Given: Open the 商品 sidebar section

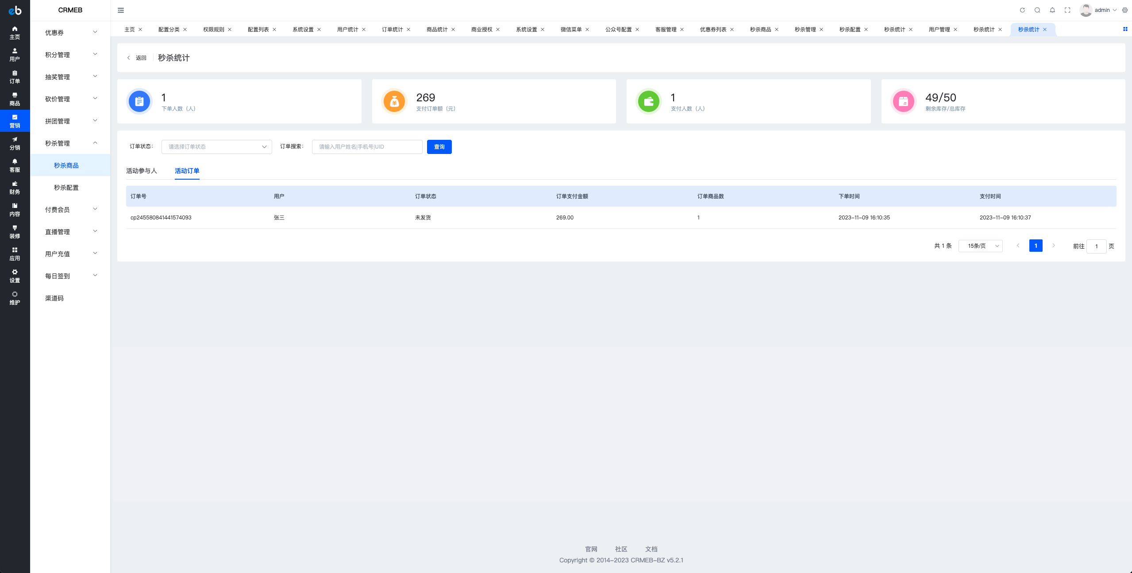Looking at the screenshot, I should pos(15,99).
